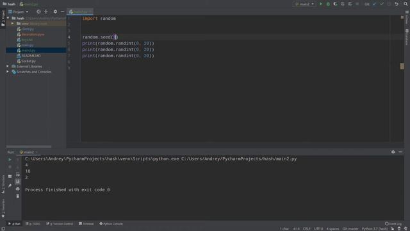Rerun main2 in the Run panel
Screen dimensions: 410x231
pos(10,159)
